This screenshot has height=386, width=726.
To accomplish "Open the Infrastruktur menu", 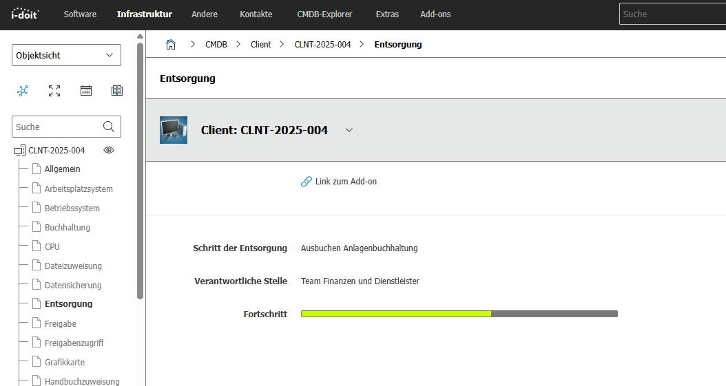I will pyautogui.click(x=145, y=14).
